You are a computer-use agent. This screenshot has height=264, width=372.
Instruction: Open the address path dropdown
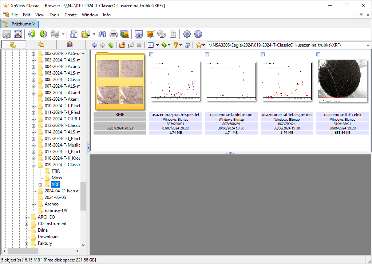point(367,45)
